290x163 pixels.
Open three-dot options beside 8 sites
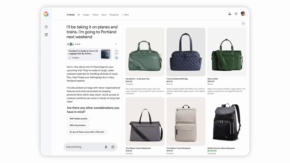point(116,44)
